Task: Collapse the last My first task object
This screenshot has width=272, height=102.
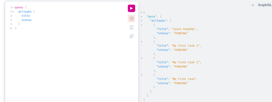Action: tap(142, 75)
